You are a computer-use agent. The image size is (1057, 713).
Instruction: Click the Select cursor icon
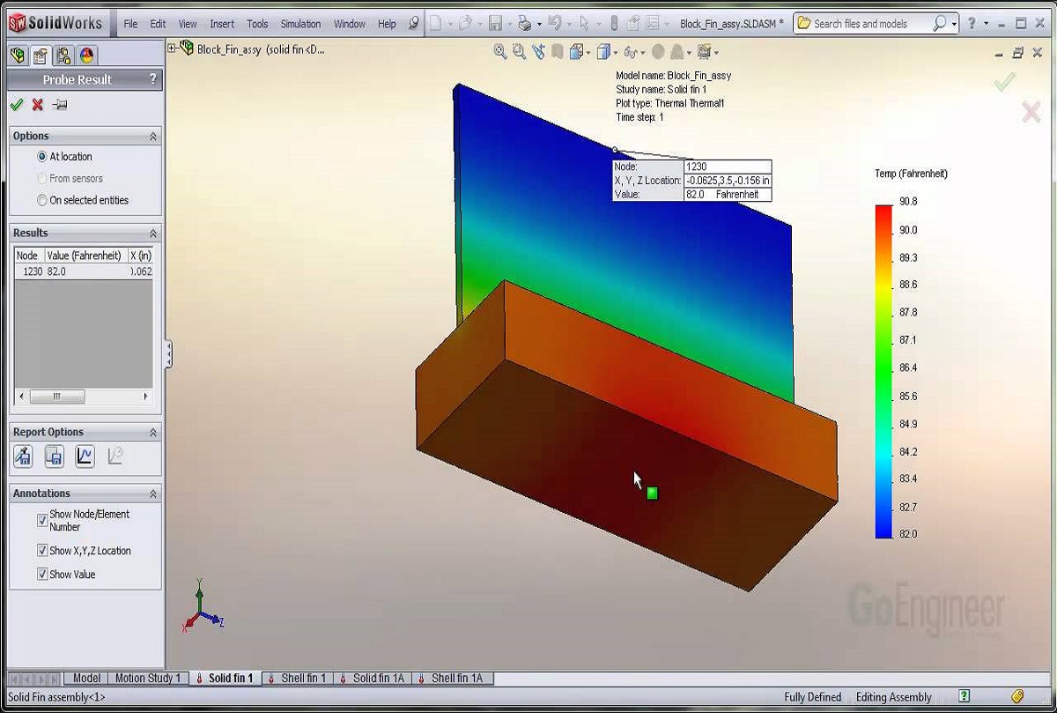584,24
